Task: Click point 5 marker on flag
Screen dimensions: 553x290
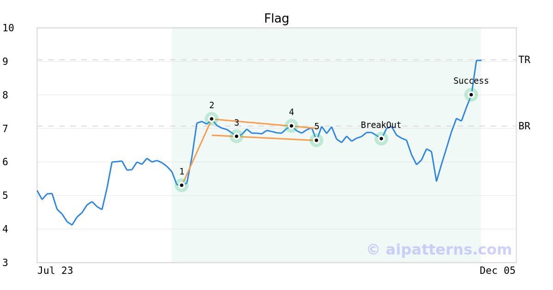Action: [x=316, y=140]
